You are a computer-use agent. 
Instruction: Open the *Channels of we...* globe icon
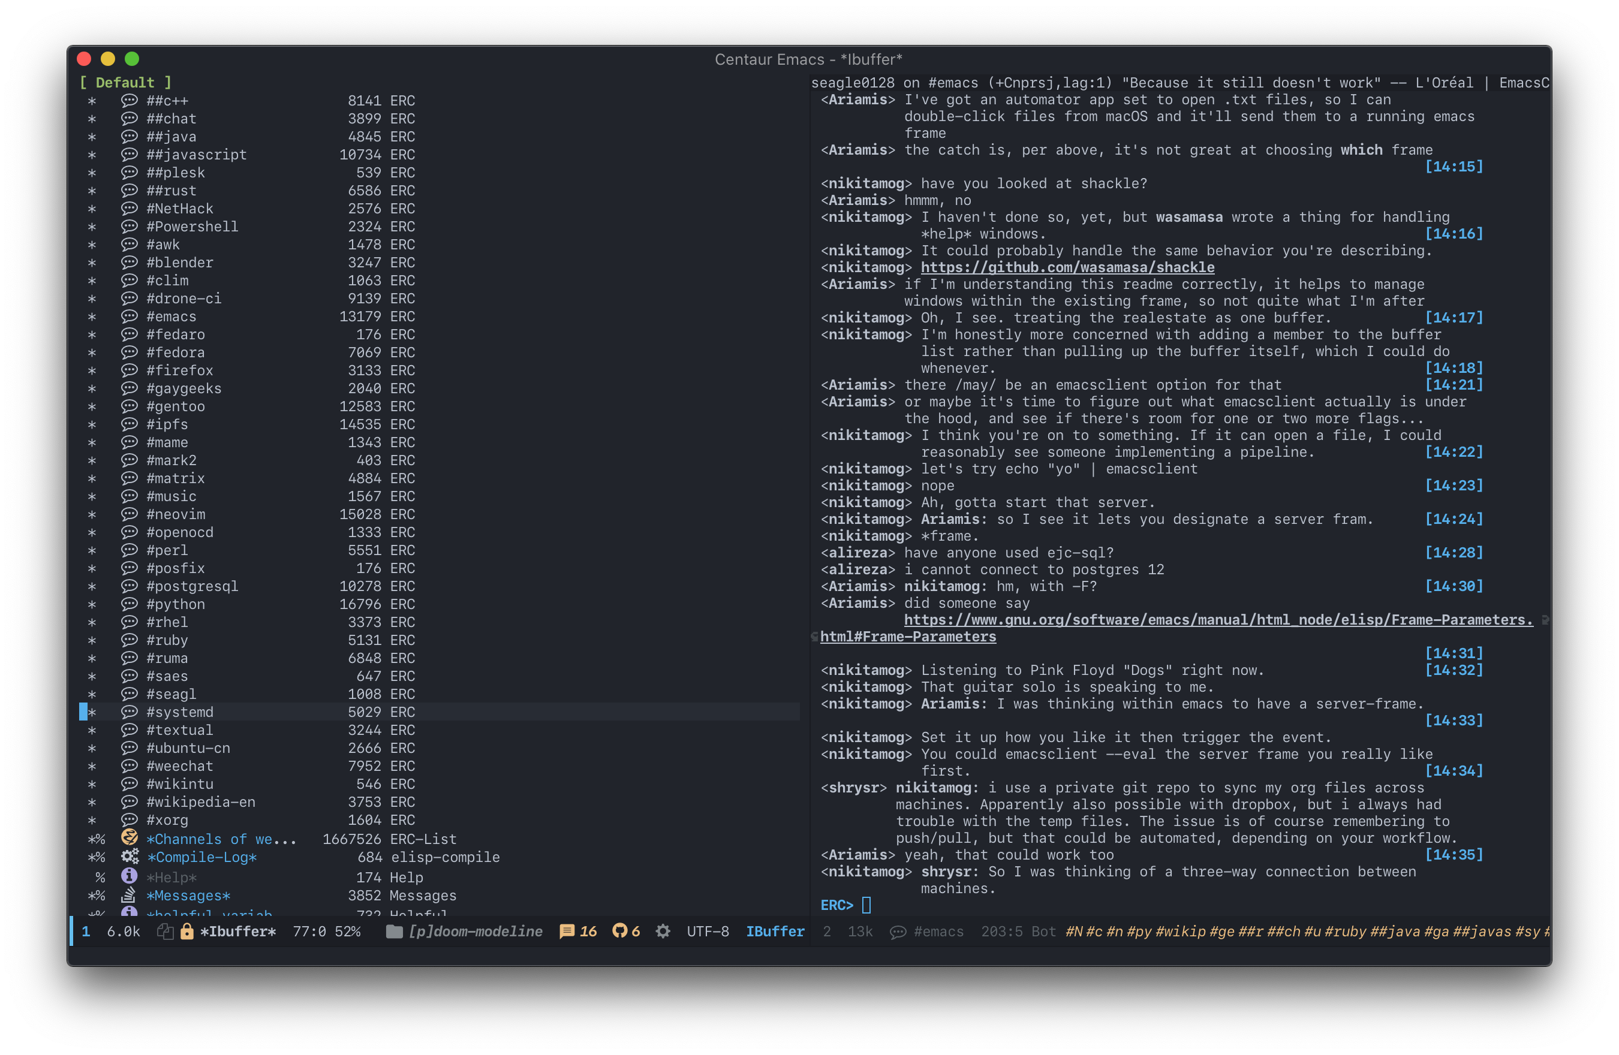click(x=130, y=838)
